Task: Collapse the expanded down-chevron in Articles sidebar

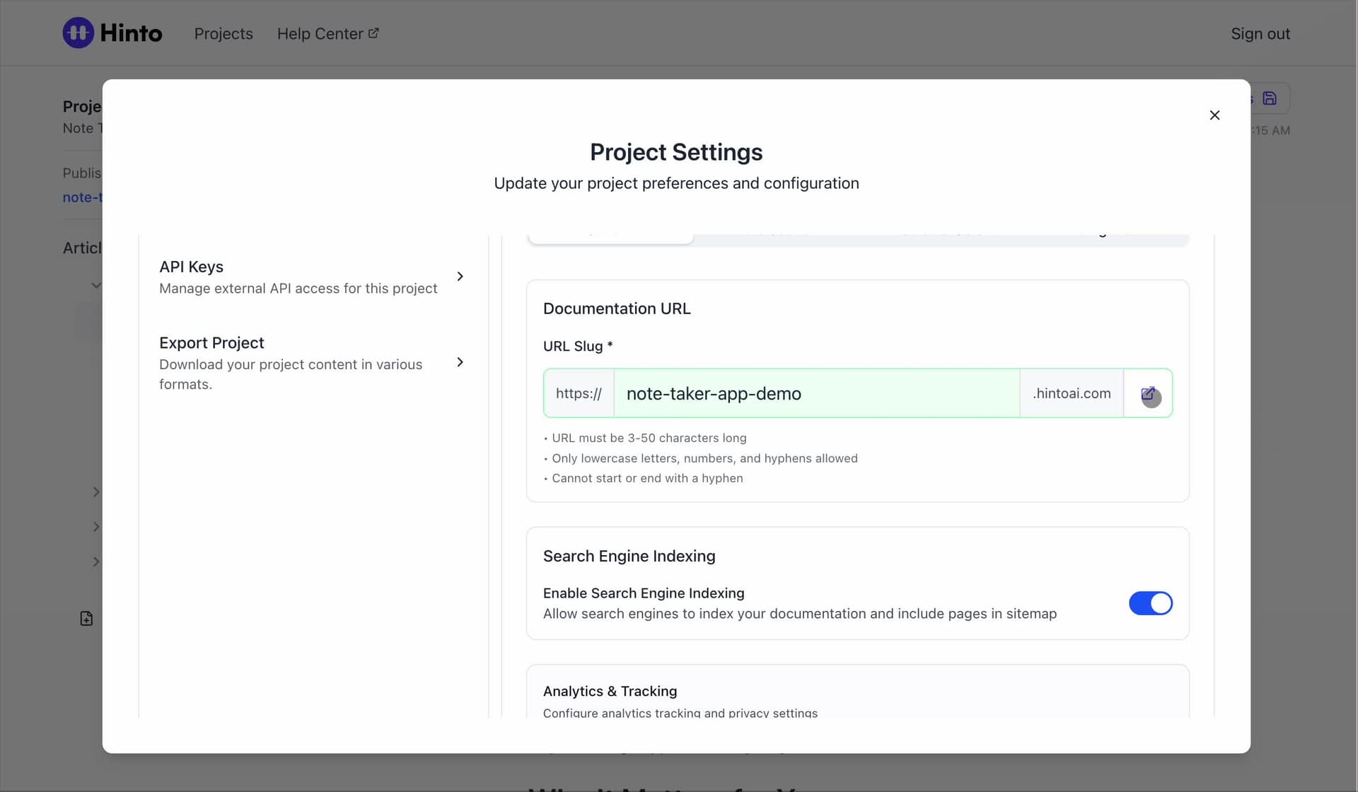Action: click(96, 286)
